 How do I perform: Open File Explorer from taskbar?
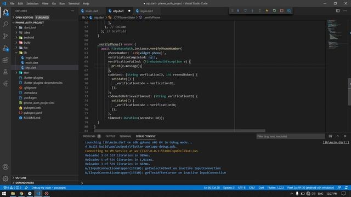tap(13, 193)
